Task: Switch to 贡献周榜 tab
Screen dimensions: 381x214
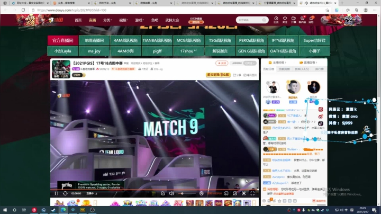Action: (284, 69)
